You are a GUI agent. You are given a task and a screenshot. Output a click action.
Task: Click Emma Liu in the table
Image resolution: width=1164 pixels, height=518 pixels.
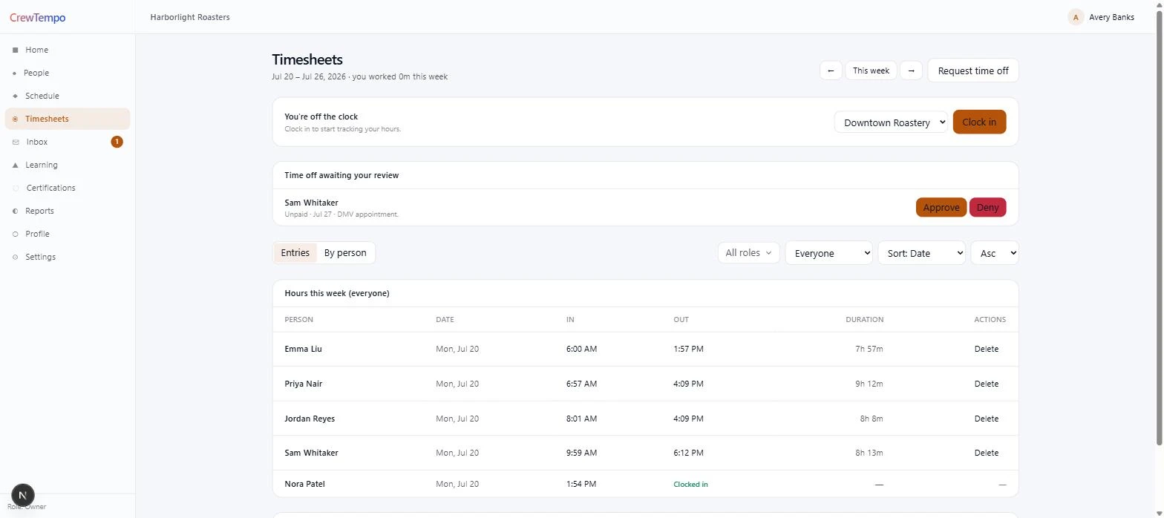coord(303,349)
